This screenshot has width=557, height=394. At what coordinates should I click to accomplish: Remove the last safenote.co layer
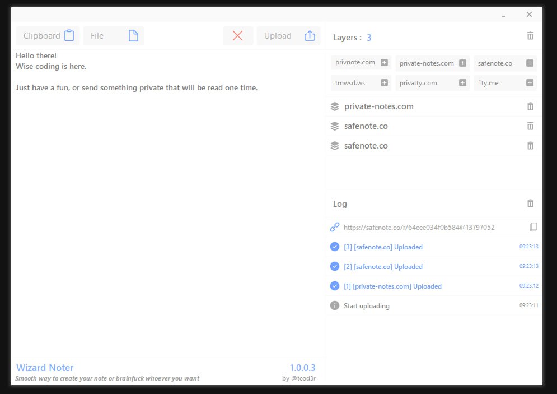530,146
